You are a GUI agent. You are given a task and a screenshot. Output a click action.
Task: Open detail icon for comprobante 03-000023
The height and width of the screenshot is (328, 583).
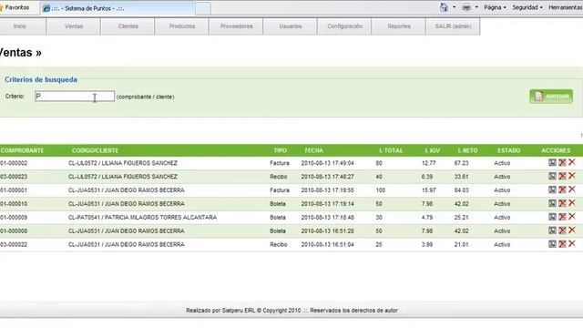tap(552, 176)
